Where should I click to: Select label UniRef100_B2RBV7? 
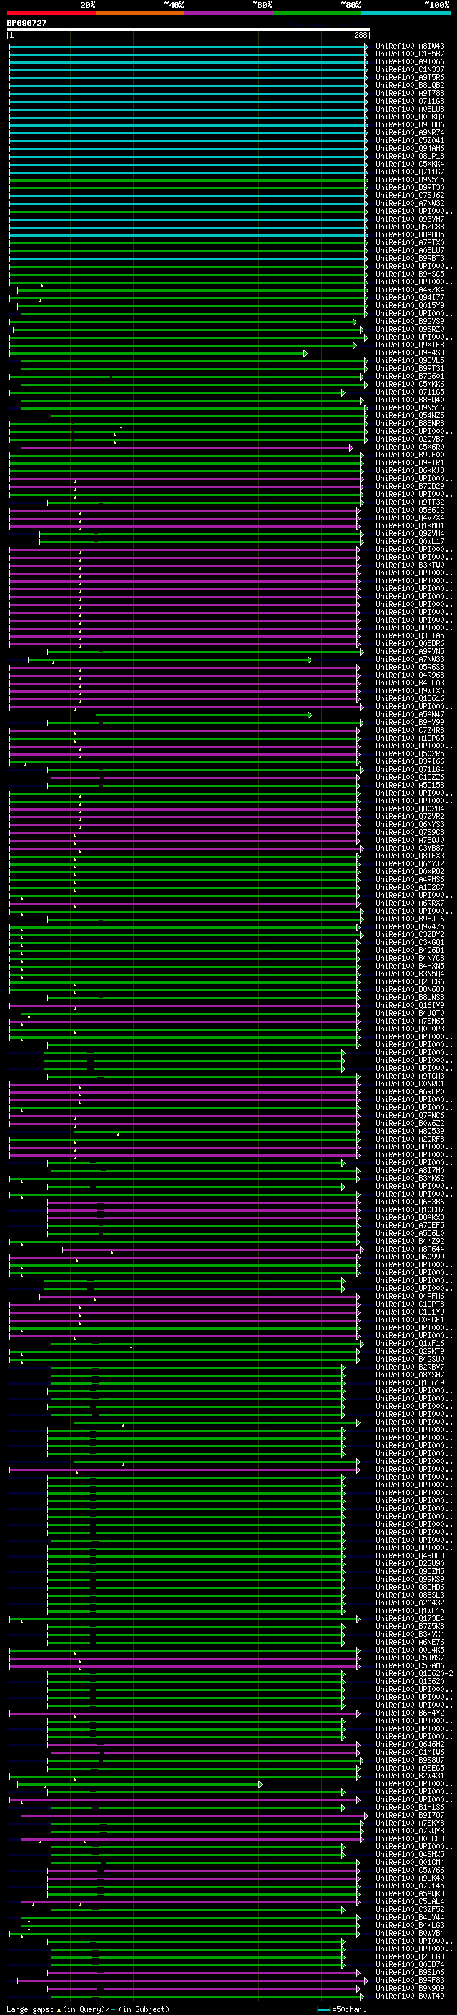click(409, 1367)
